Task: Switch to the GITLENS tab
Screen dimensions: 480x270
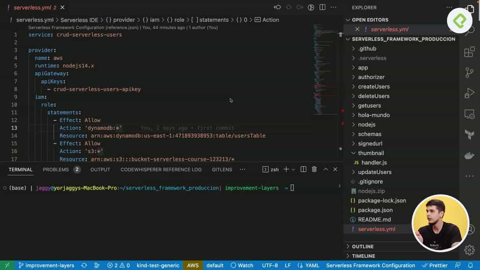Action: (x=221, y=169)
